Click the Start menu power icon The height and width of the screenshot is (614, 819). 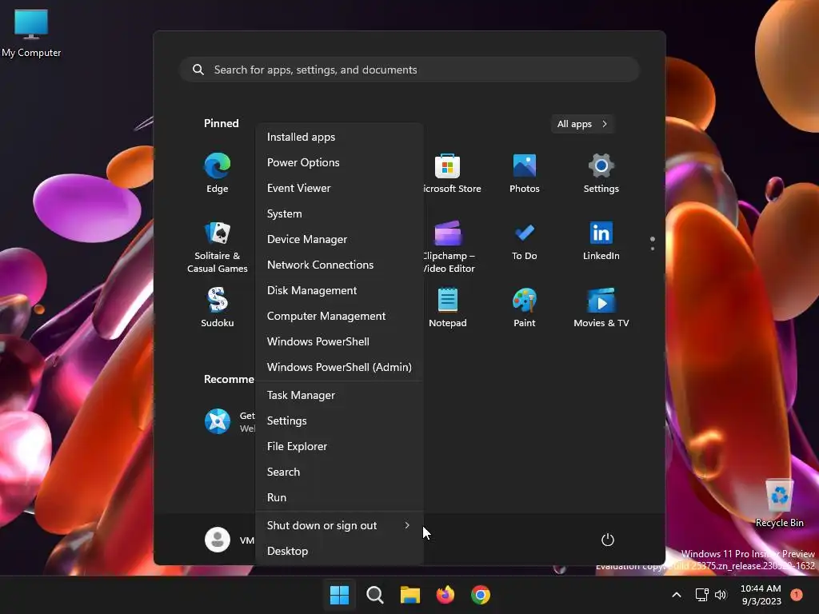point(608,540)
